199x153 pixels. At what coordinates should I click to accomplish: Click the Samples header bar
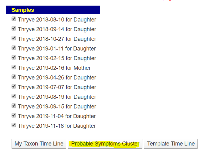[x=53, y=10]
